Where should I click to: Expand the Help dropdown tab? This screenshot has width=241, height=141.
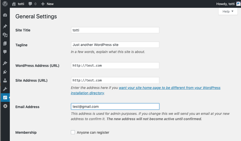point(228,11)
